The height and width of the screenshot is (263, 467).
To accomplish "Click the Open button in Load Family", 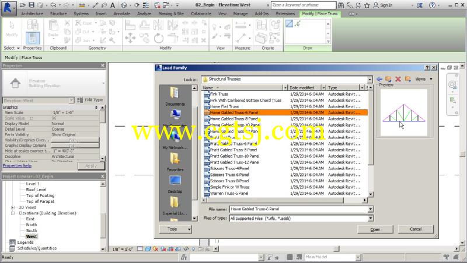I will tap(375, 229).
